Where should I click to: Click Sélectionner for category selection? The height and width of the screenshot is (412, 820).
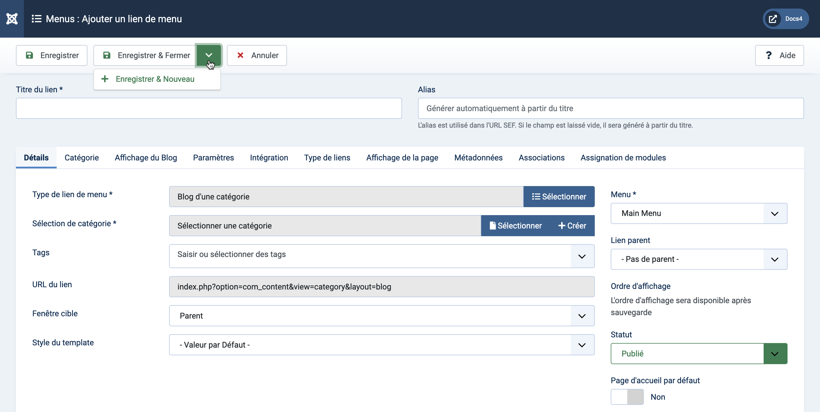point(515,226)
